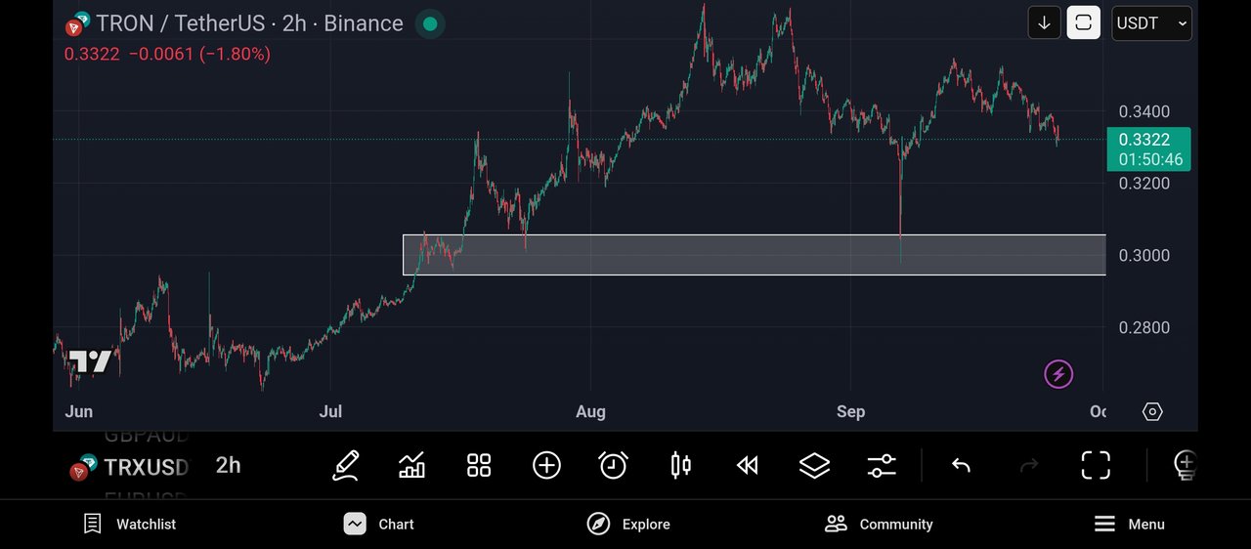Open the alert alarm clock icon
1251x549 pixels.
[613, 466]
